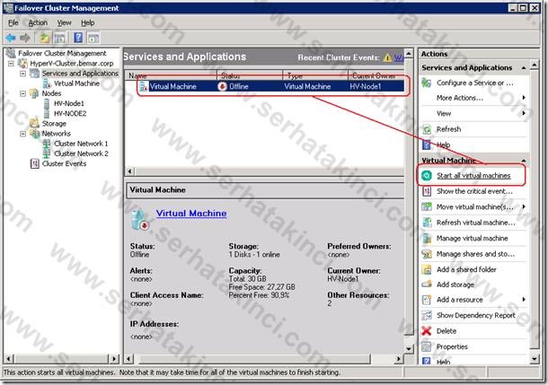The width and height of the screenshot is (548, 385).
Task: Click the Up one level folder icon
Action: pos(44,38)
